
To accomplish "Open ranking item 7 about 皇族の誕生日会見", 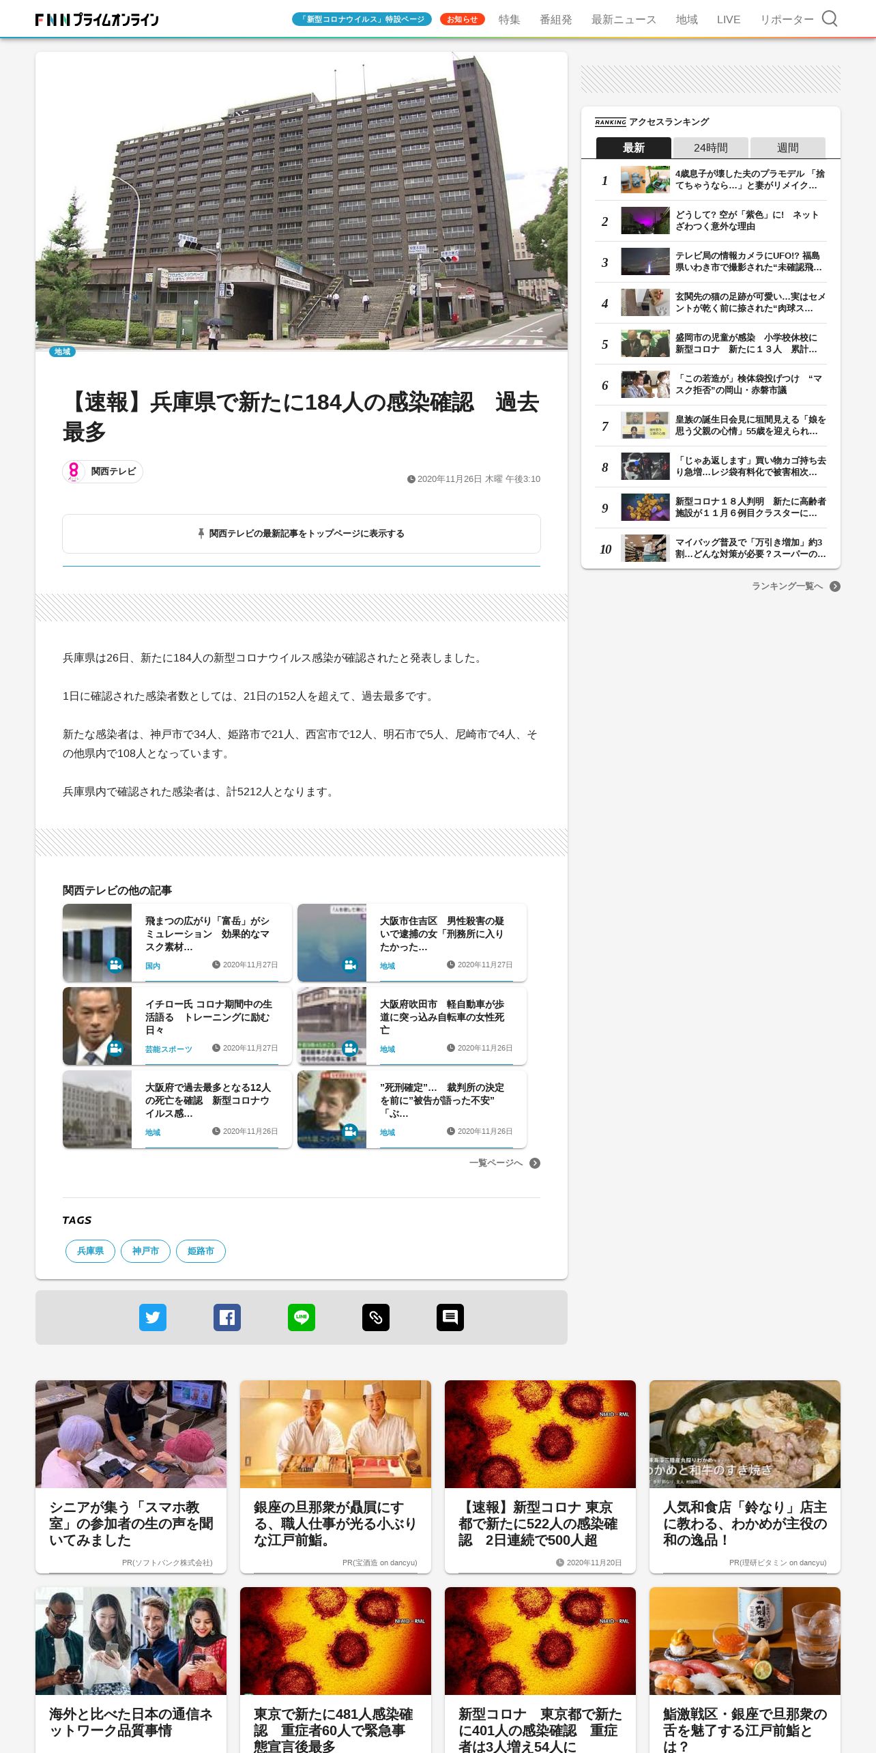I will pyautogui.click(x=711, y=426).
